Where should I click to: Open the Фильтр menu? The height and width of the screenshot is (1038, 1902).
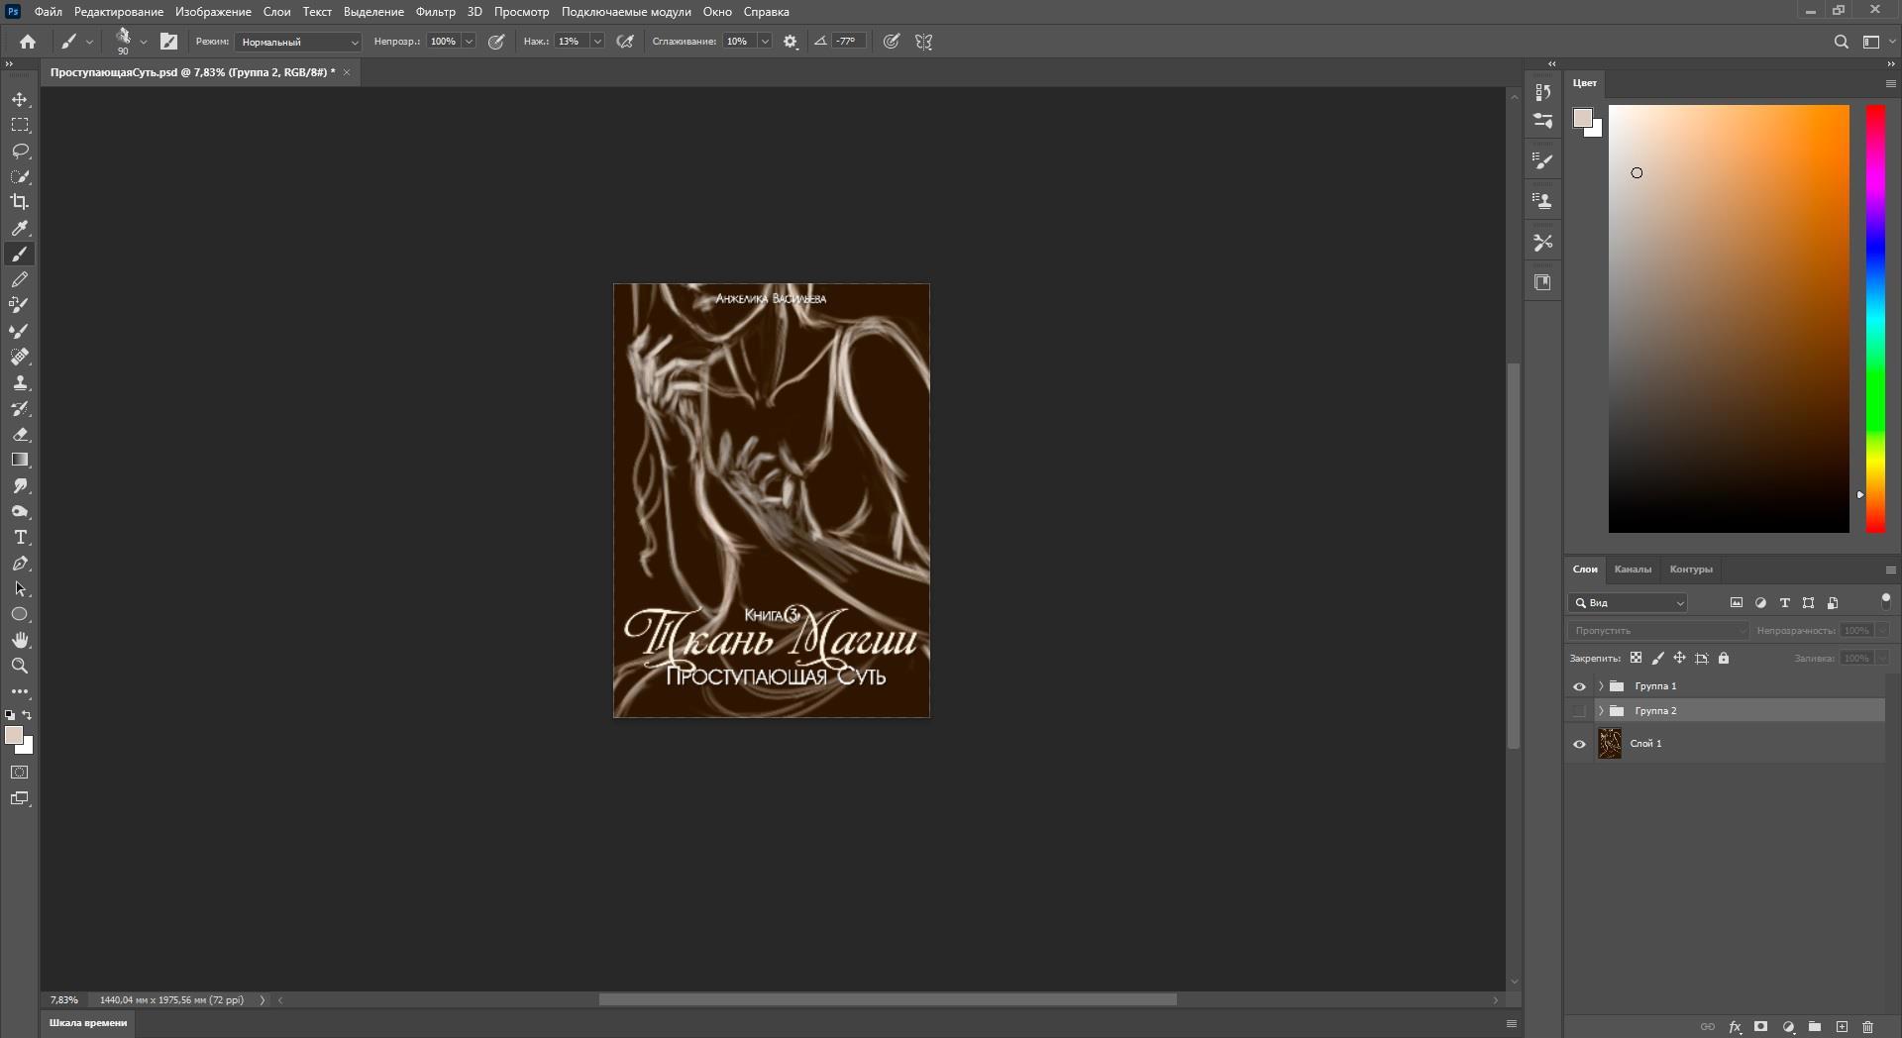pos(435,12)
